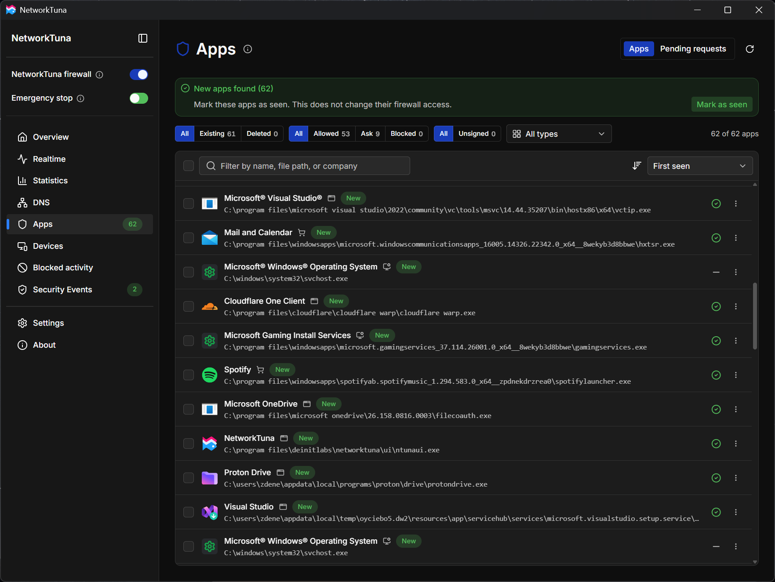Open the info icon next to Apps heading
This screenshot has height=582, width=775.
[x=248, y=49]
